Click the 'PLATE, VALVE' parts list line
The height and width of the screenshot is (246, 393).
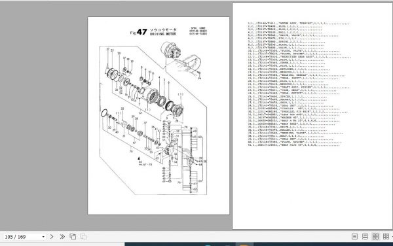[x=293, y=51]
